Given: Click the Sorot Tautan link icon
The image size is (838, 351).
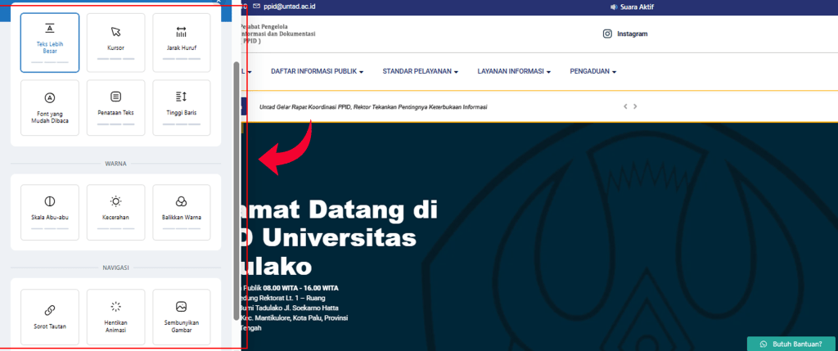Looking at the screenshot, I should coord(50,309).
